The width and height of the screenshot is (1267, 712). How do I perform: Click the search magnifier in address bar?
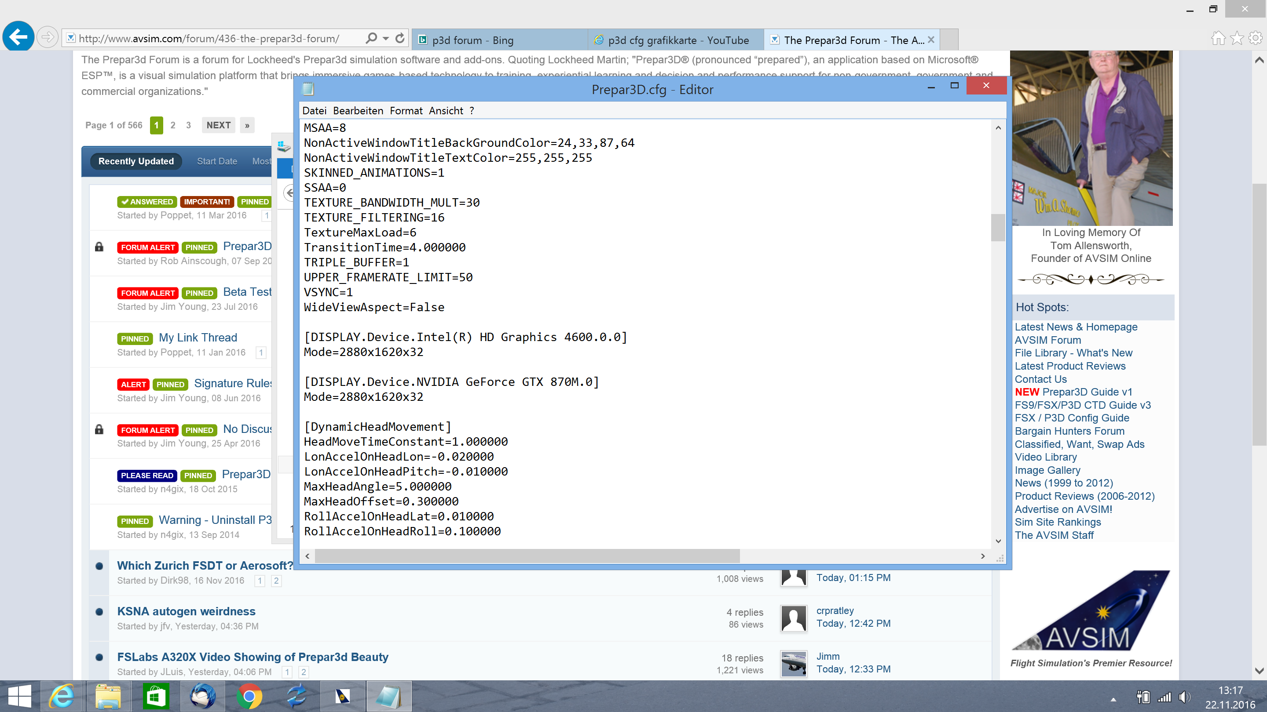click(371, 38)
